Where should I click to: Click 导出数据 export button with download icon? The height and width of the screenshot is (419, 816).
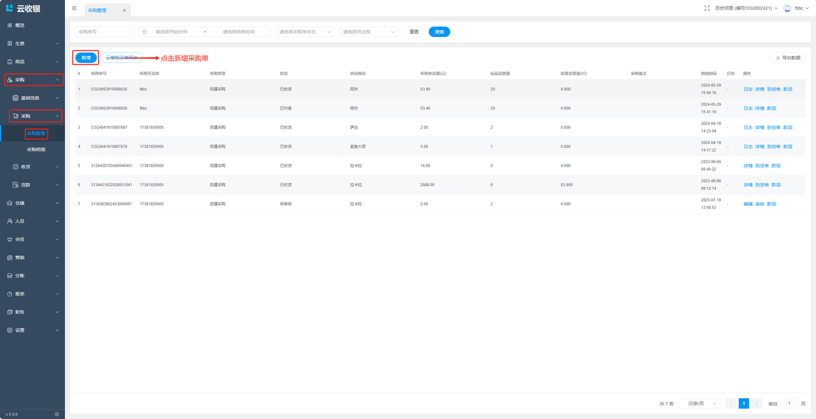[x=788, y=58]
